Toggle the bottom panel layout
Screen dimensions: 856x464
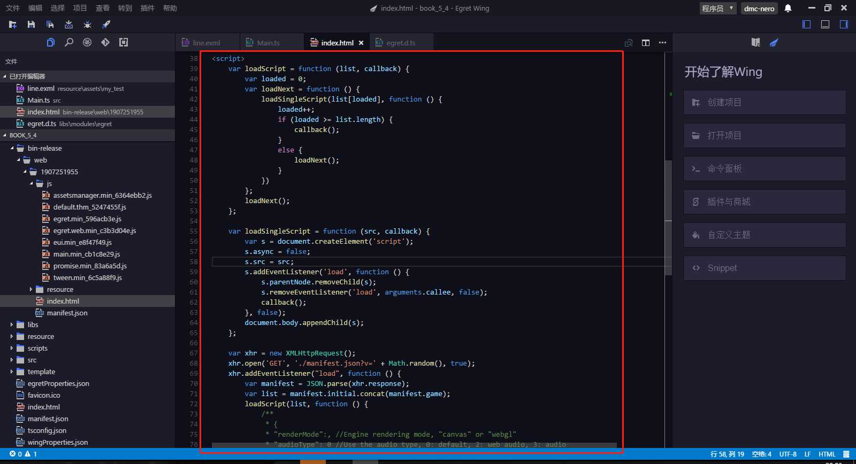click(x=826, y=25)
